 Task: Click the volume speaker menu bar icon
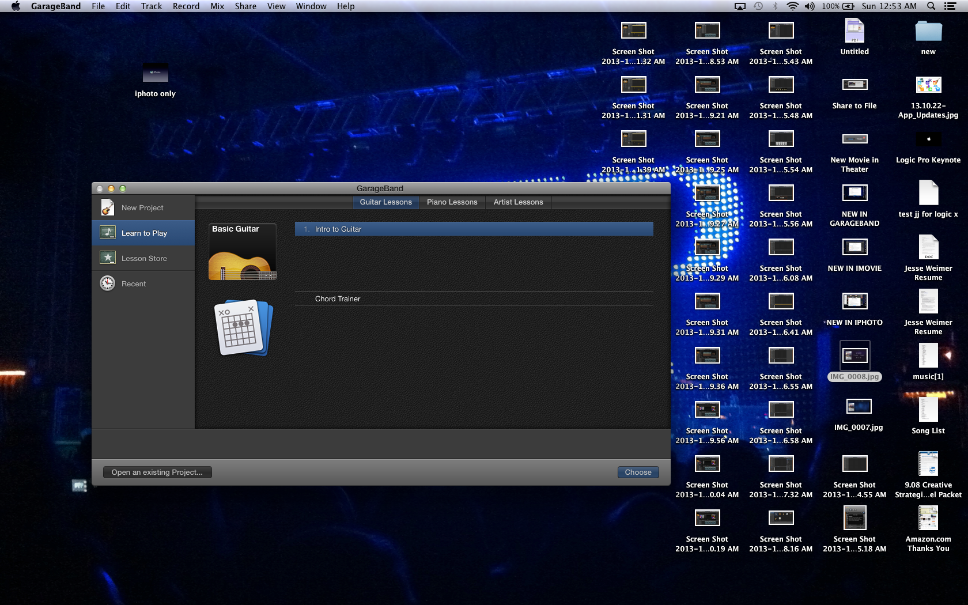[x=810, y=6]
